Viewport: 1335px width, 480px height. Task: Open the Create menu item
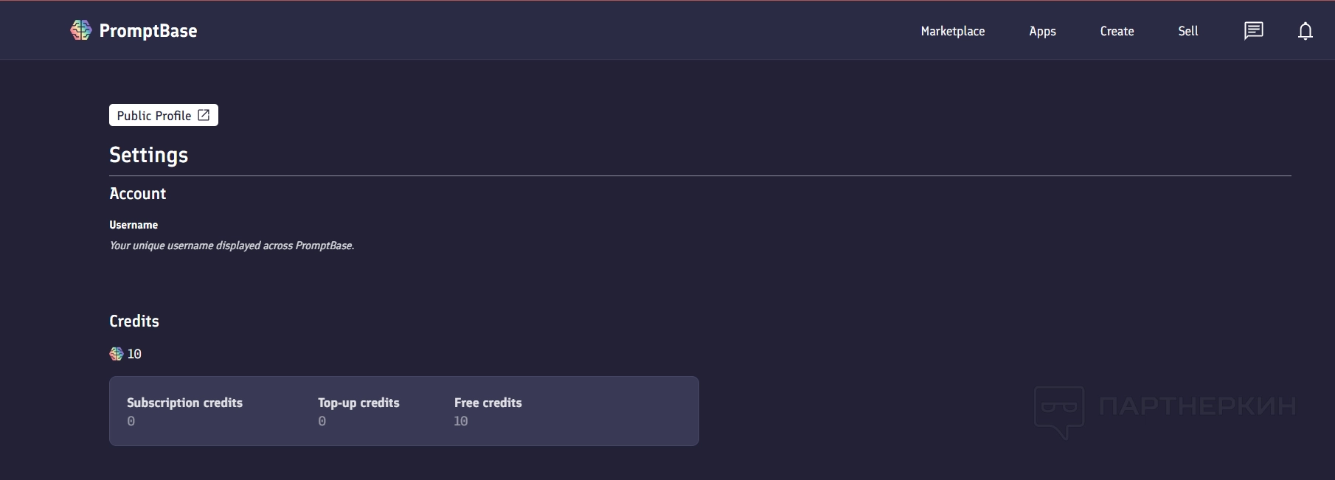click(x=1117, y=31)
